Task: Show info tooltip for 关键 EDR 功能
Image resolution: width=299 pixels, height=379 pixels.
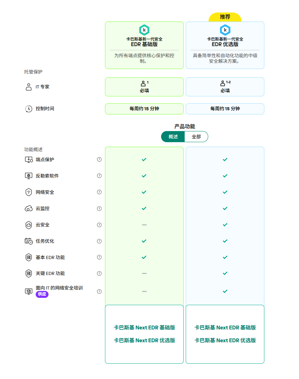Action: 99,273
